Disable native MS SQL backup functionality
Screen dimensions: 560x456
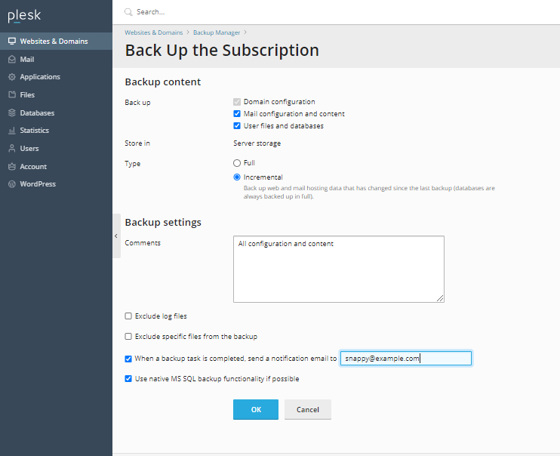click(x=128, y=379)
